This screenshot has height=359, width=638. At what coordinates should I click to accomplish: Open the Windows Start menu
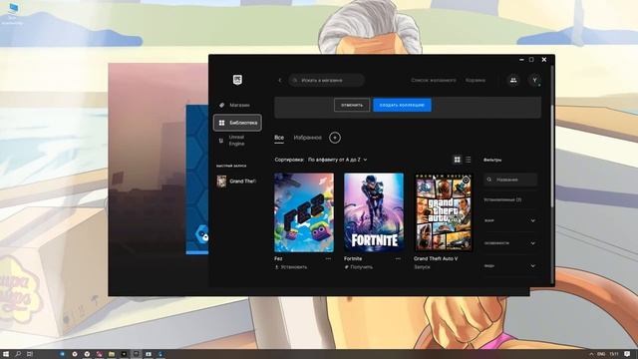coord(6,354)
